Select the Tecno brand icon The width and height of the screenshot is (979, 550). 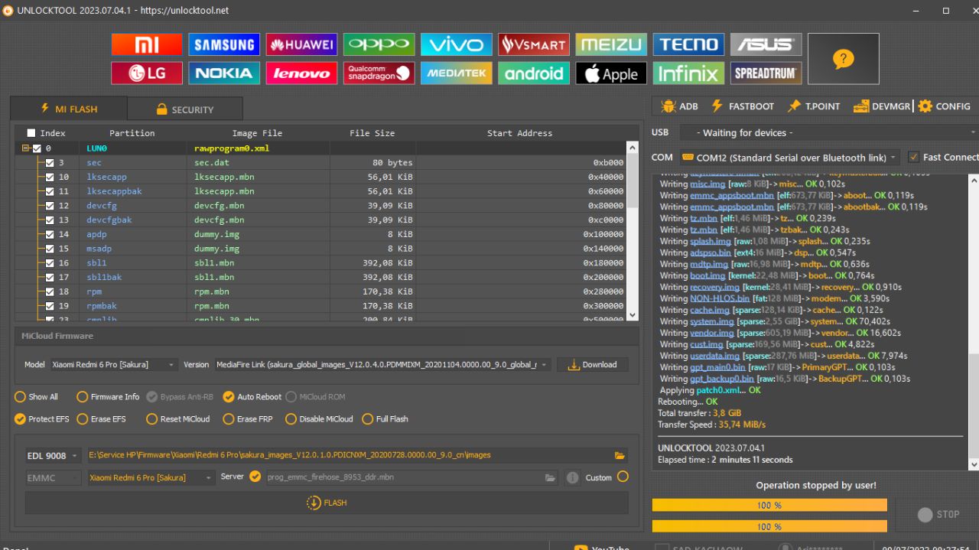point(688,44)
